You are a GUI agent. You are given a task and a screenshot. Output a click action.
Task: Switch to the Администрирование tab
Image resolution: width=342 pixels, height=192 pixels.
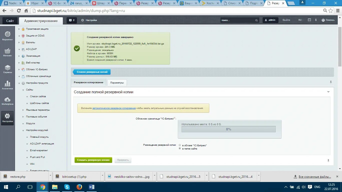[41, 21]
